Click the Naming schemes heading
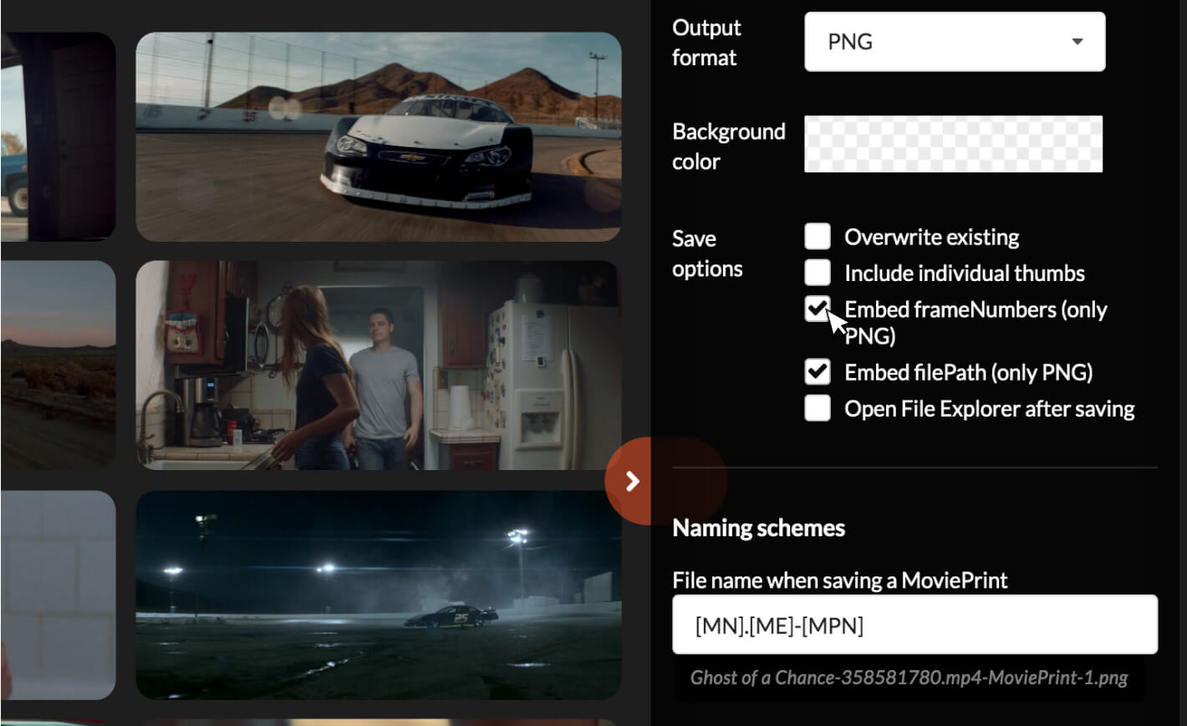 coord(758,529)
